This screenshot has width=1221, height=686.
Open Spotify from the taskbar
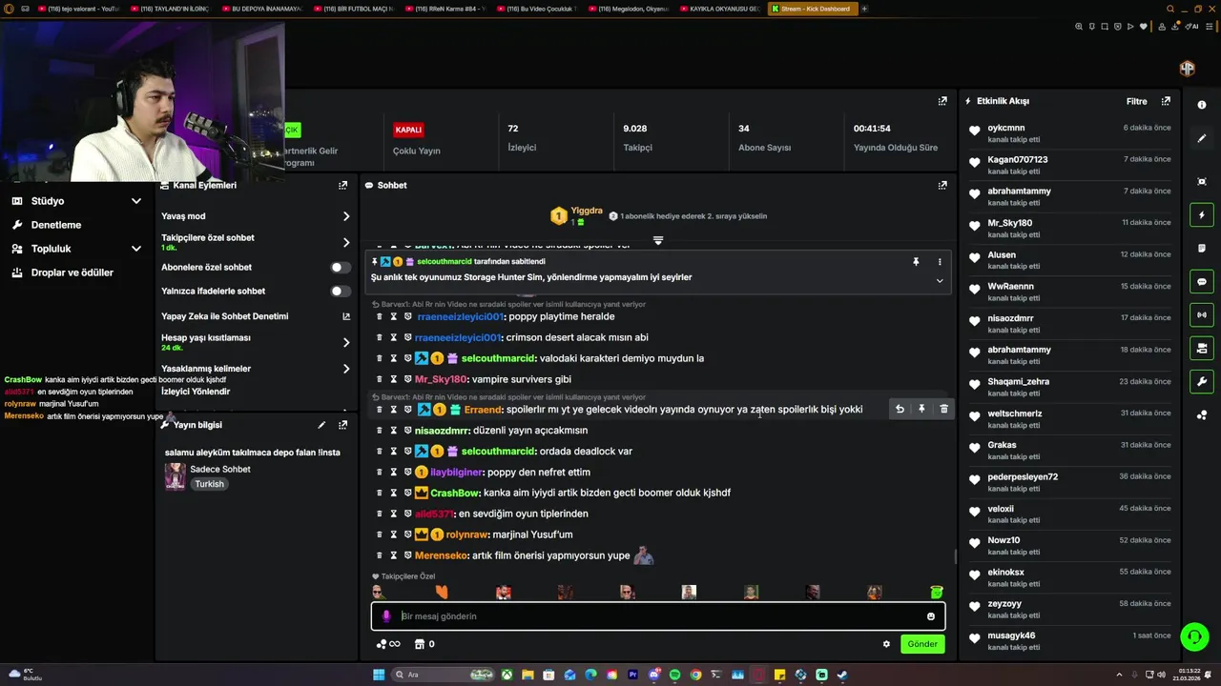pyautogui.click(x=674, y=675)
